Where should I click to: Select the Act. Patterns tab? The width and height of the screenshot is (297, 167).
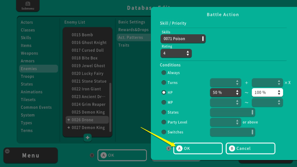(133, 37)
